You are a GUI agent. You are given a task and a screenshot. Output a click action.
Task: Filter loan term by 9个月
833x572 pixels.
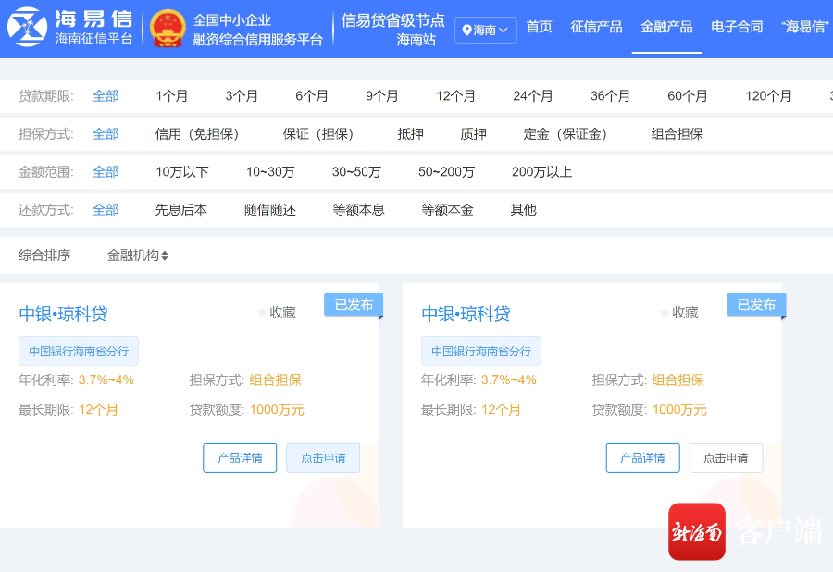click(x=382, y=96)
